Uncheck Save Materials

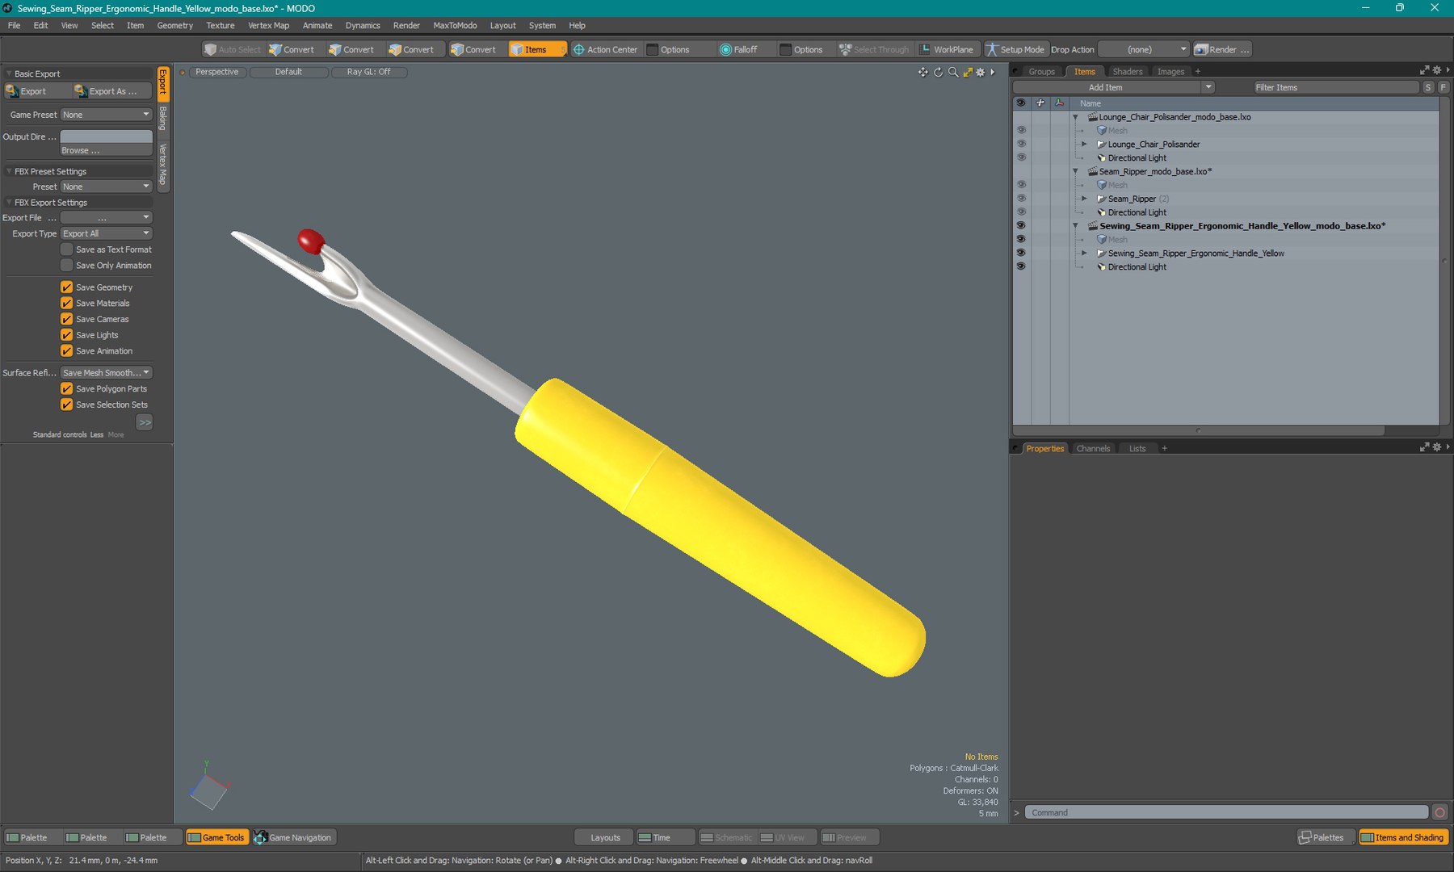[x=67, y=303]
